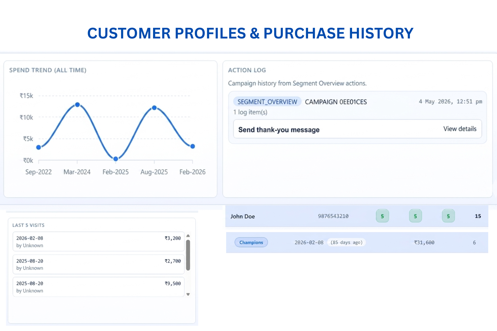Click total score value 15
The width and height of the screenshot is (497, 331).
click(x=478, y=216)
